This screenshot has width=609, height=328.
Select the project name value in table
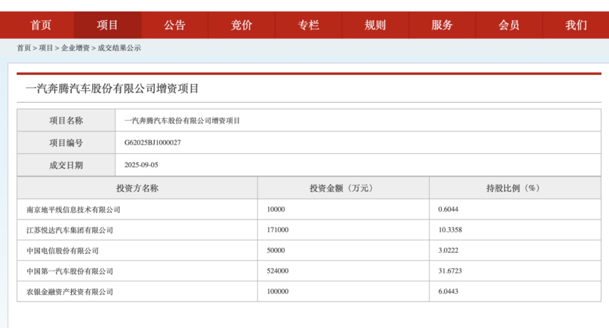tap(182, 121)
